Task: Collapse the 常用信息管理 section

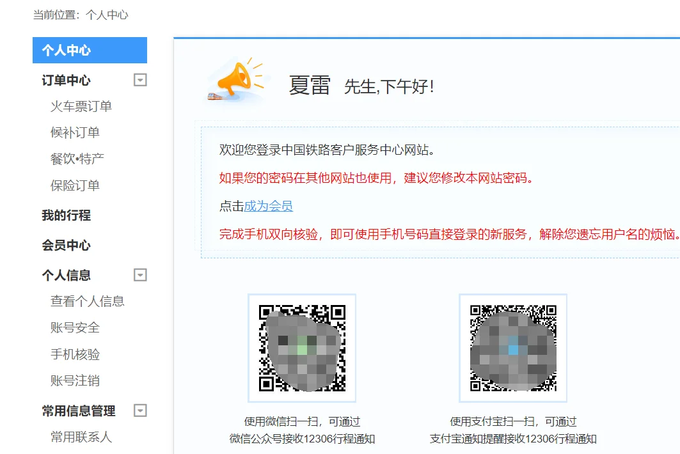Action: pos(139,411)
